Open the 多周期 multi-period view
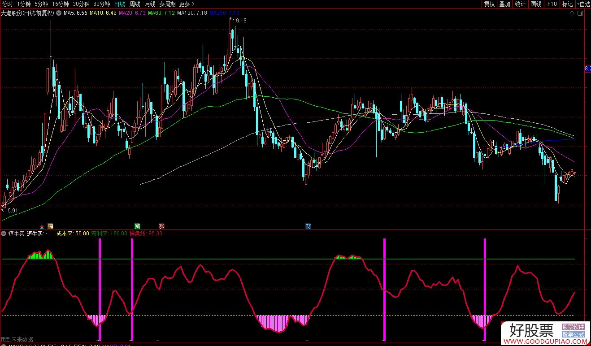591x346 pixels. 168,4
